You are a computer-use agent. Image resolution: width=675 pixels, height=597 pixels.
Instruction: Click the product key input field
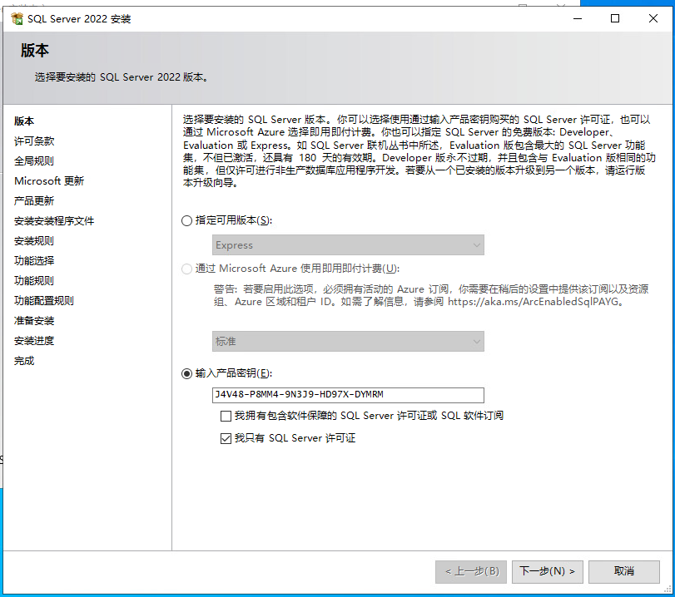pyautogui.click(x=348, y=395)
